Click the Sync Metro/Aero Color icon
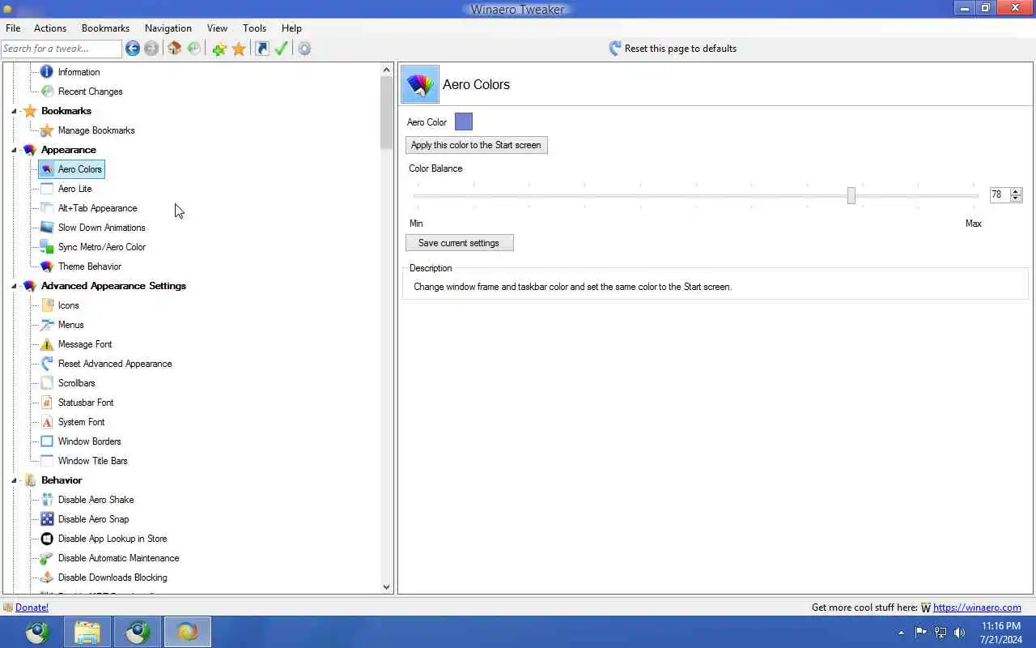This screenshot has width=1036, height=648. 47,247
